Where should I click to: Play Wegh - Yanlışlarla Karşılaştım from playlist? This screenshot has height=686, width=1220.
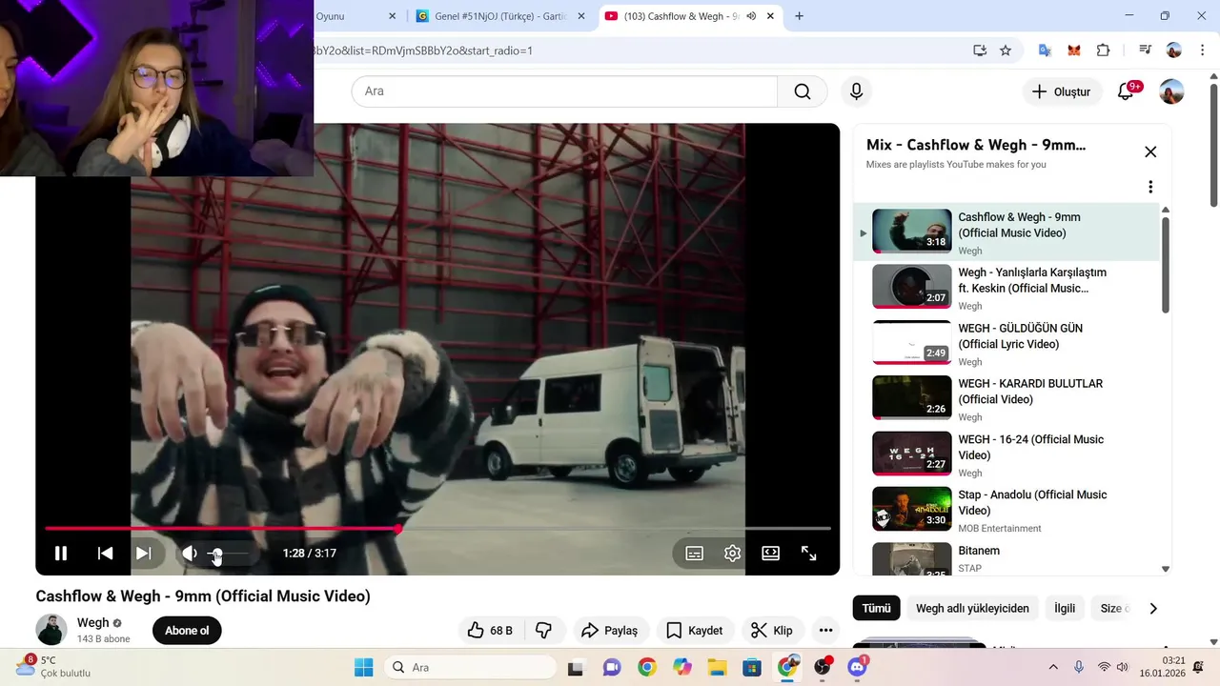1006,288
